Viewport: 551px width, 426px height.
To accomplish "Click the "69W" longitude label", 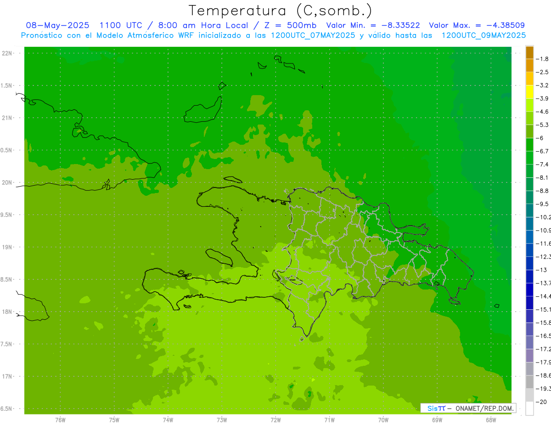I will pos(437,420).
